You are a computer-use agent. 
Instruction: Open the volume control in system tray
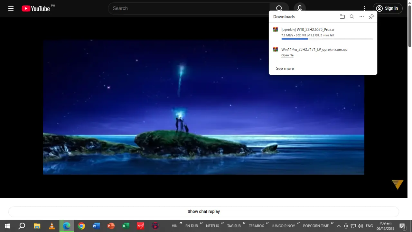(x=360, y=226)
